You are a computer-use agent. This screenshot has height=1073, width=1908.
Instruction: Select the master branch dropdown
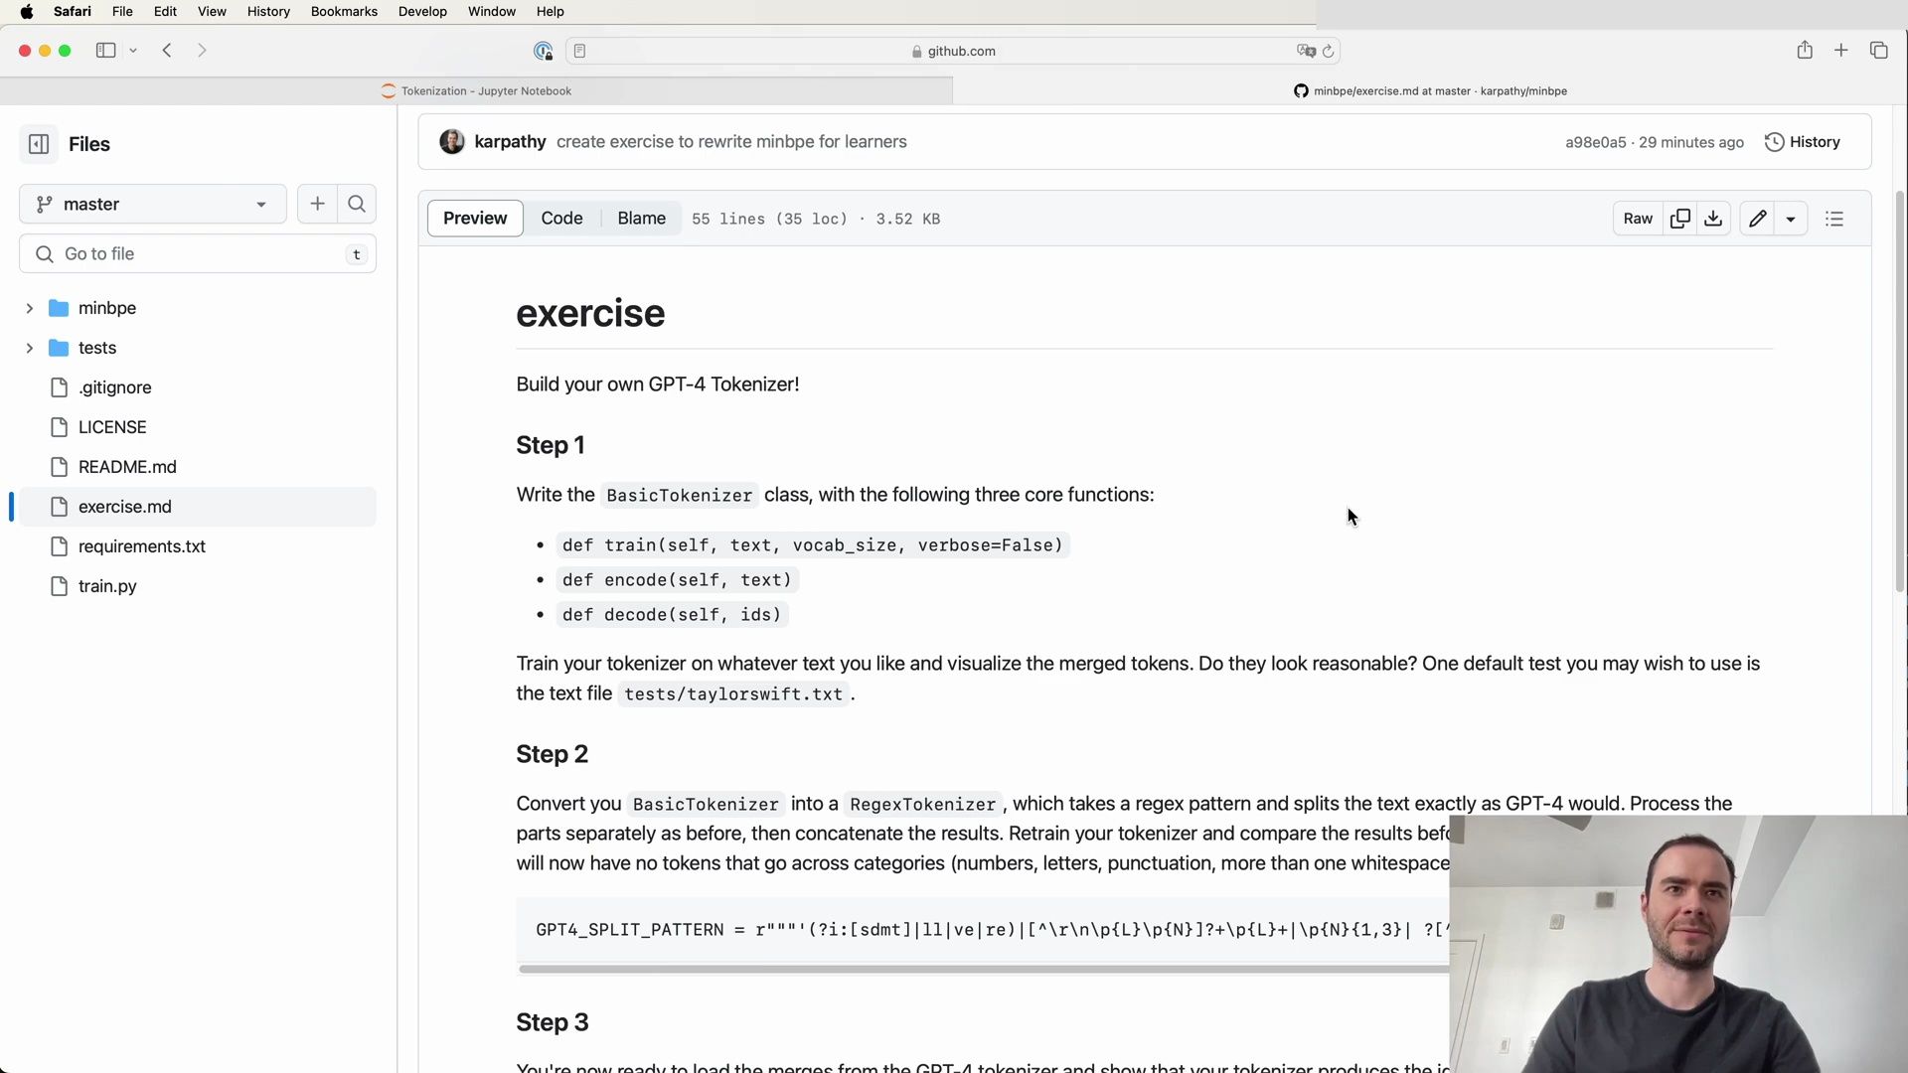point(151,203)
